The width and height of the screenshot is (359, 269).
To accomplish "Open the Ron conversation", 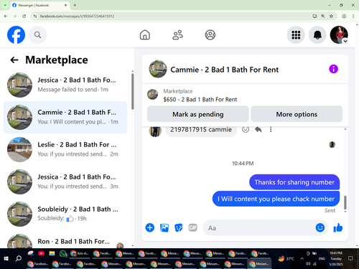I will pyautogui.click(x=65, y=241).
